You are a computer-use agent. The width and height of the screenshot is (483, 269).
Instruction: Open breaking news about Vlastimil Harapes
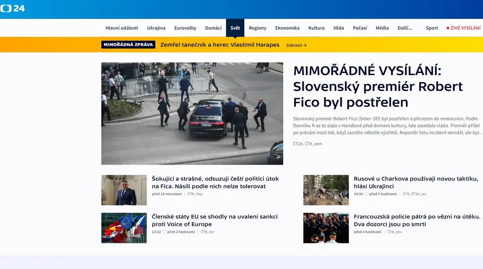pyautogui.click(x=220, y=45)
